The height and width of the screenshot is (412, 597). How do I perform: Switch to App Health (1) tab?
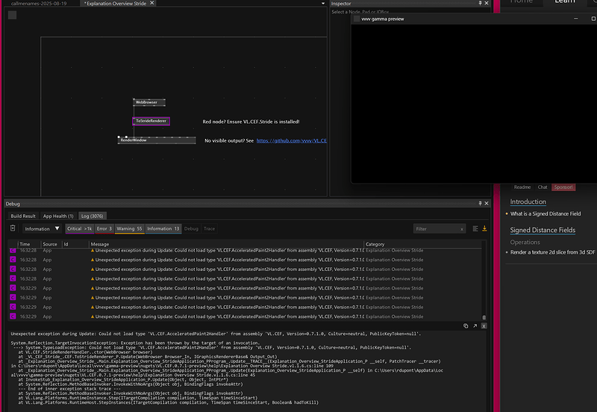tap(58, 216)
